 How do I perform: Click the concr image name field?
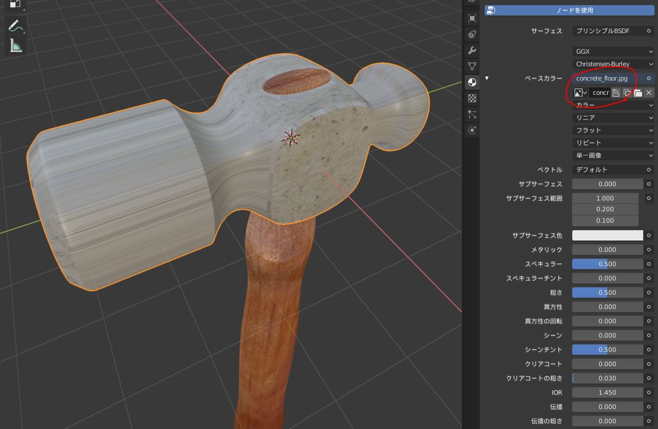600,93
